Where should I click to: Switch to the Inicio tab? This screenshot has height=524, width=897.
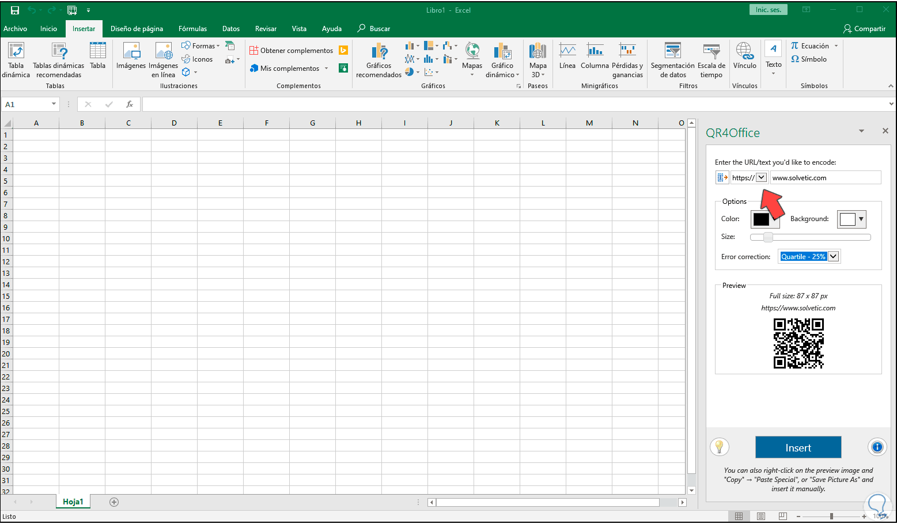click(49, 29)
